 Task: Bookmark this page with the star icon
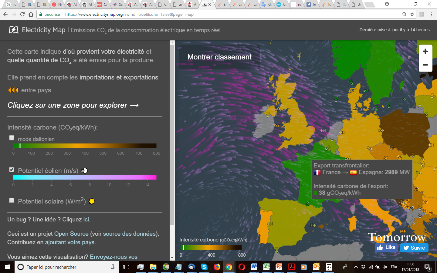tap(412, 14)
